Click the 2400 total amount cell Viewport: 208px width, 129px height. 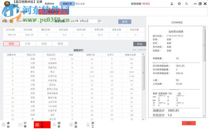(131, 72)
